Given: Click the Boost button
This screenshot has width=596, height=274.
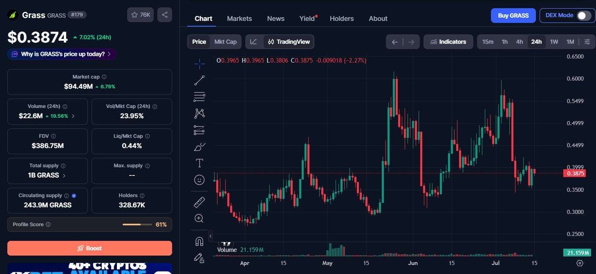Looking at the screenshot, I should (x=90, y=248).
